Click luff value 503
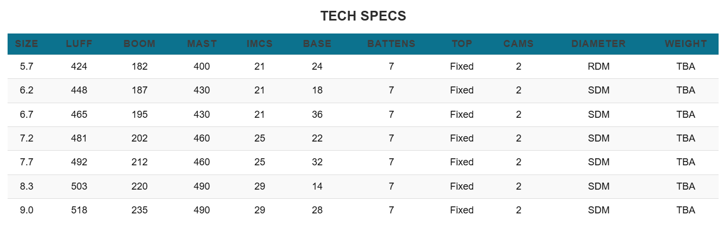 [x=79, y=186]
